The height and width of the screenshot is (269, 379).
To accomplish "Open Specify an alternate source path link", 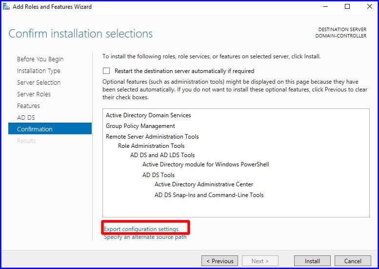I will coord(145,237).
